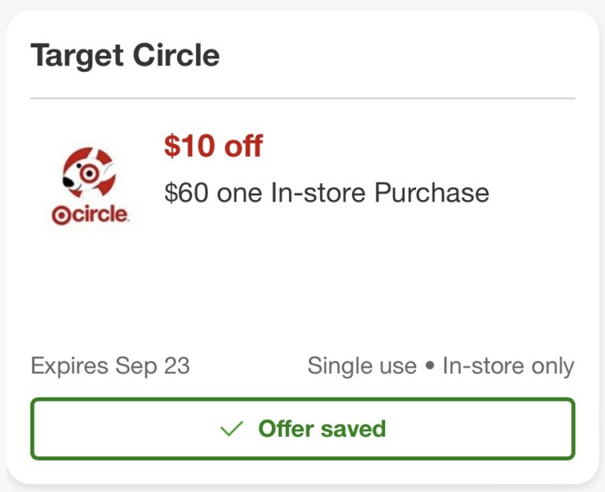Viewport: 605px width, 492px height.
Task: Click the words In-store Purchase
Action: [380, 193]
